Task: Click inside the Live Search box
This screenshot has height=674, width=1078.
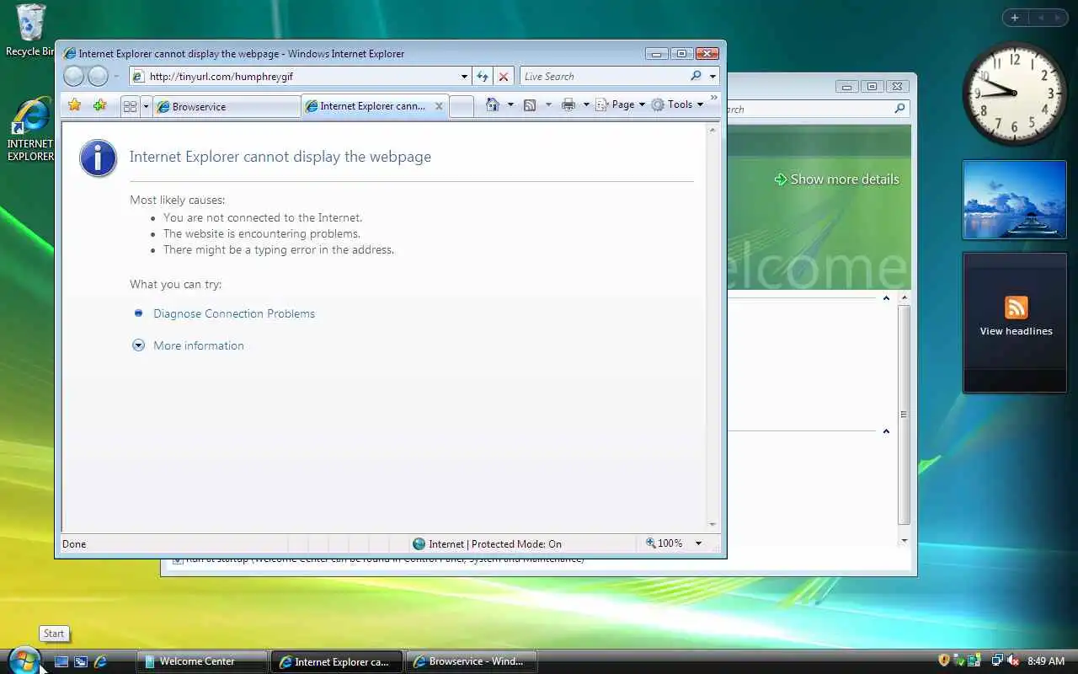Action: [x=603, y=77]
